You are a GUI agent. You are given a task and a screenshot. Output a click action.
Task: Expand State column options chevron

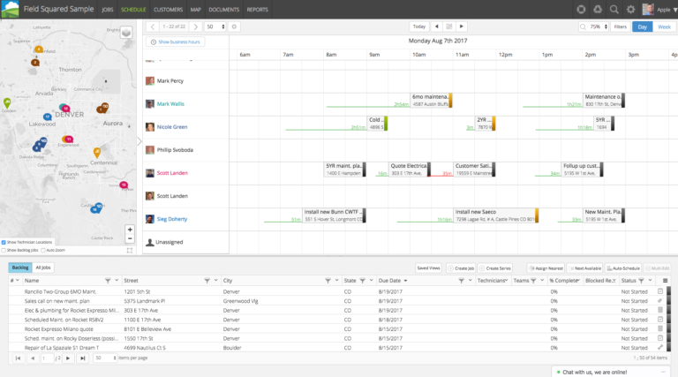[372, 281]
